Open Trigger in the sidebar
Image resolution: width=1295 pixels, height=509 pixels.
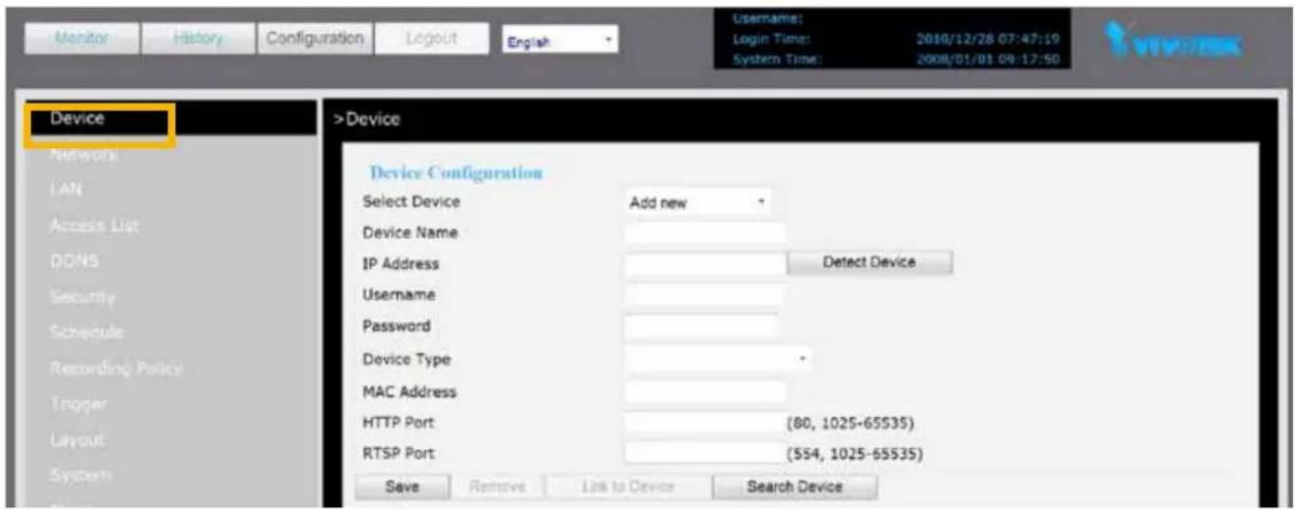(77, 403)
